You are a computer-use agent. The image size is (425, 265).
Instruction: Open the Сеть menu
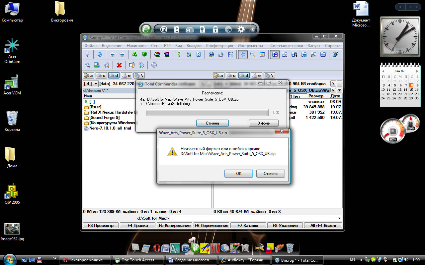point(155,46)
